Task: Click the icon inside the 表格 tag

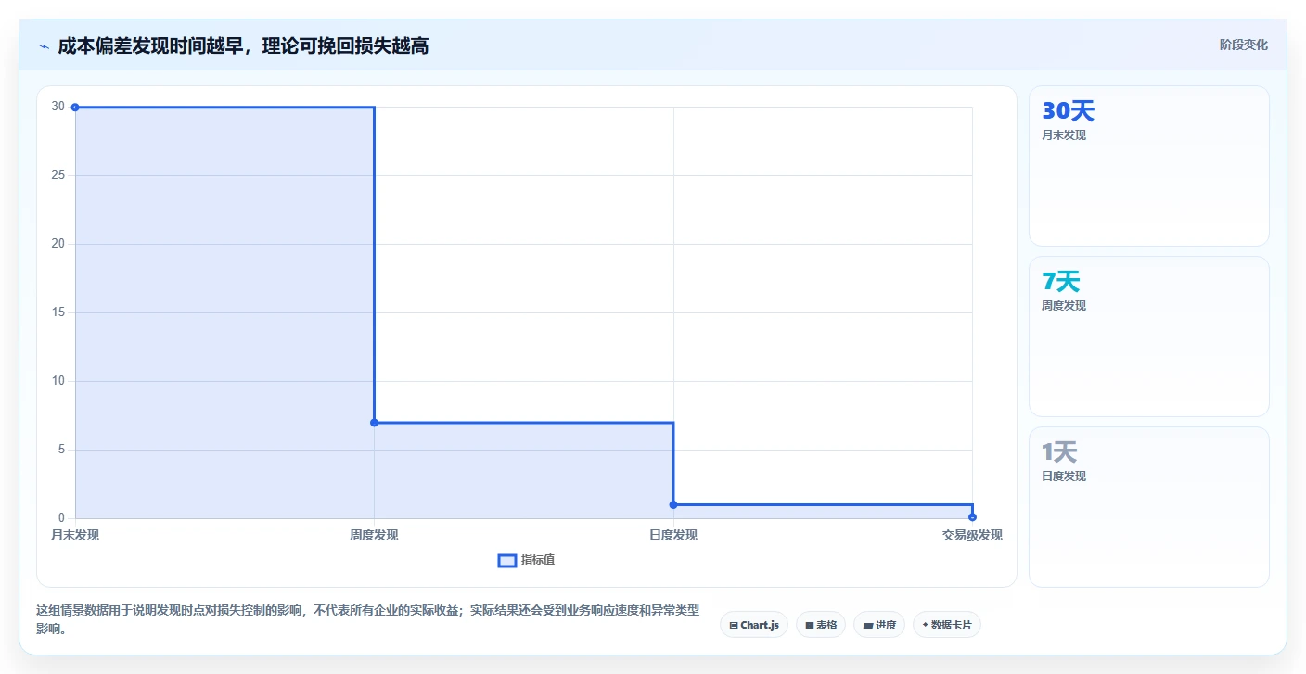Action: click(810, 625)
